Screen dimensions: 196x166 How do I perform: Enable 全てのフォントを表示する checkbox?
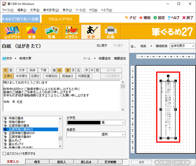click(4, 153)
